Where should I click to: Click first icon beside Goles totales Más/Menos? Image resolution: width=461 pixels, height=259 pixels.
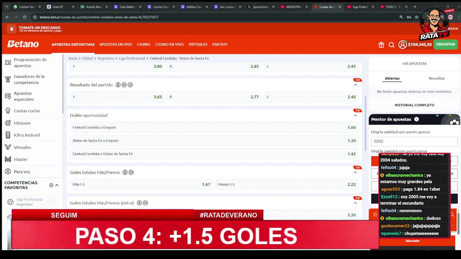point(125,172)
